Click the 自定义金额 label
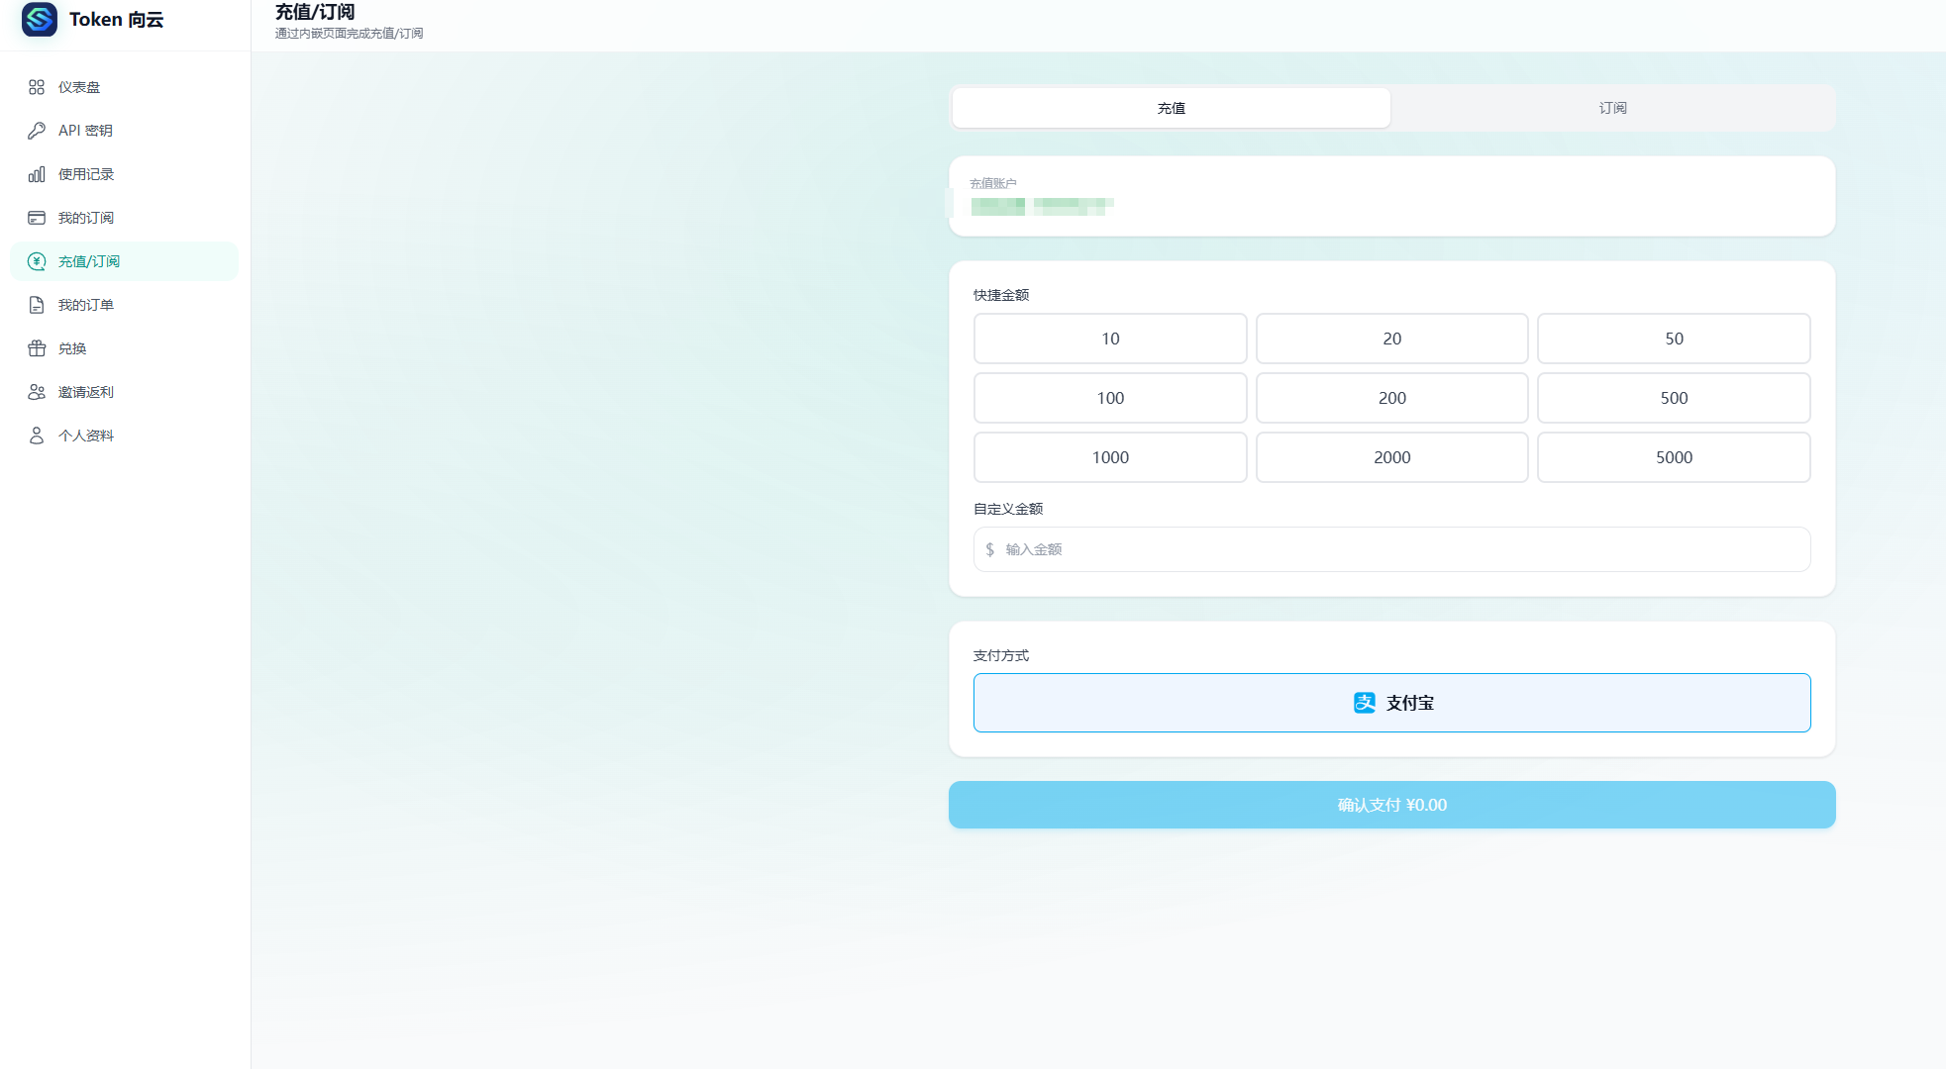 1008,509
